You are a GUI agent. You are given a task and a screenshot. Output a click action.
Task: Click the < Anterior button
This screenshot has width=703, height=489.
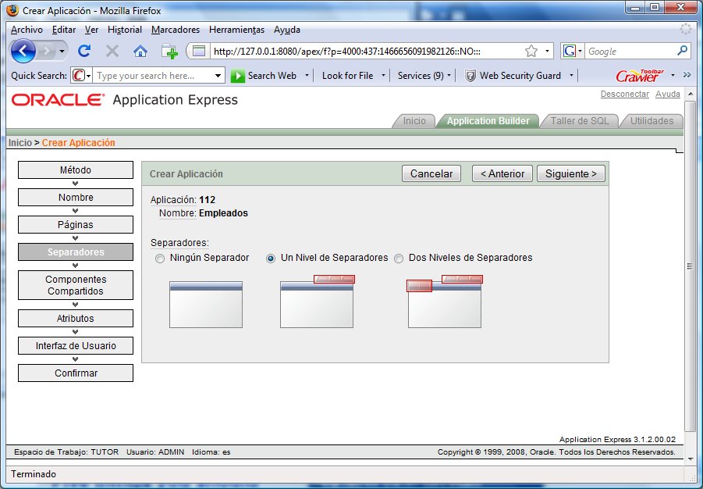coord(502,173)
